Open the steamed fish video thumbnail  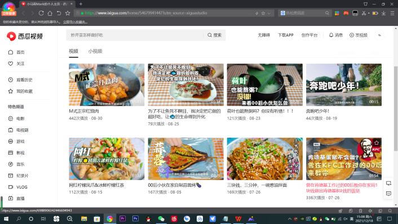coord(186,84)
